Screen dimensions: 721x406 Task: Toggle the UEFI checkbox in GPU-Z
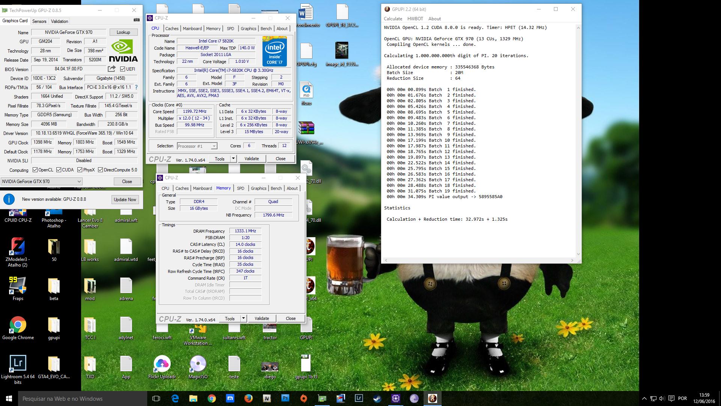[122, 69]
